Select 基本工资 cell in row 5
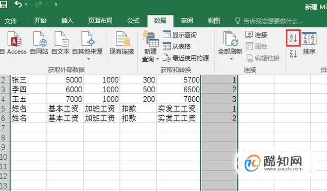 (65, 109)
